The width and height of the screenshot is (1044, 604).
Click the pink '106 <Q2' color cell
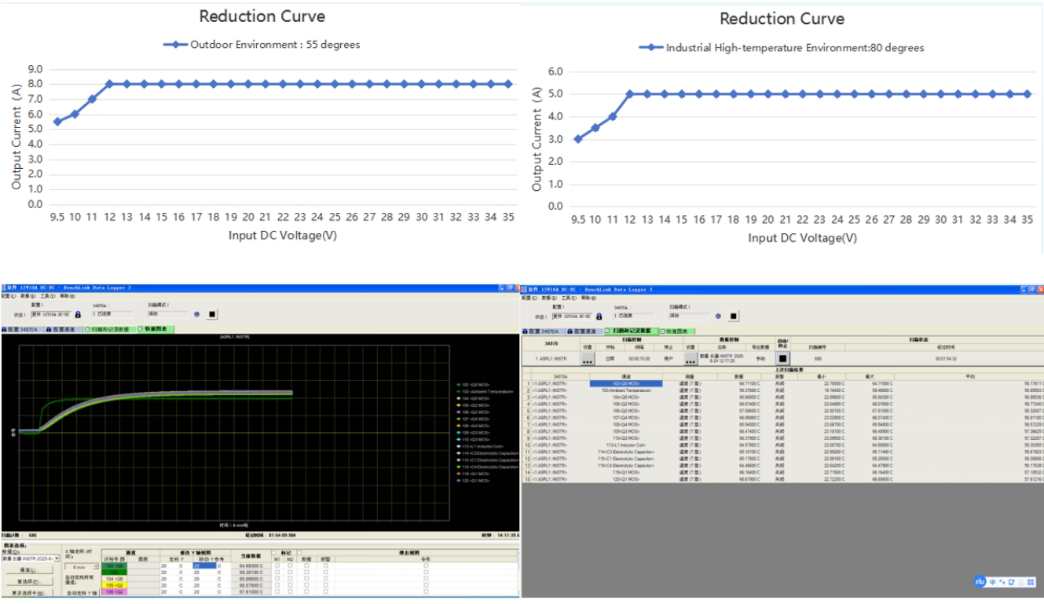(114, 591)
